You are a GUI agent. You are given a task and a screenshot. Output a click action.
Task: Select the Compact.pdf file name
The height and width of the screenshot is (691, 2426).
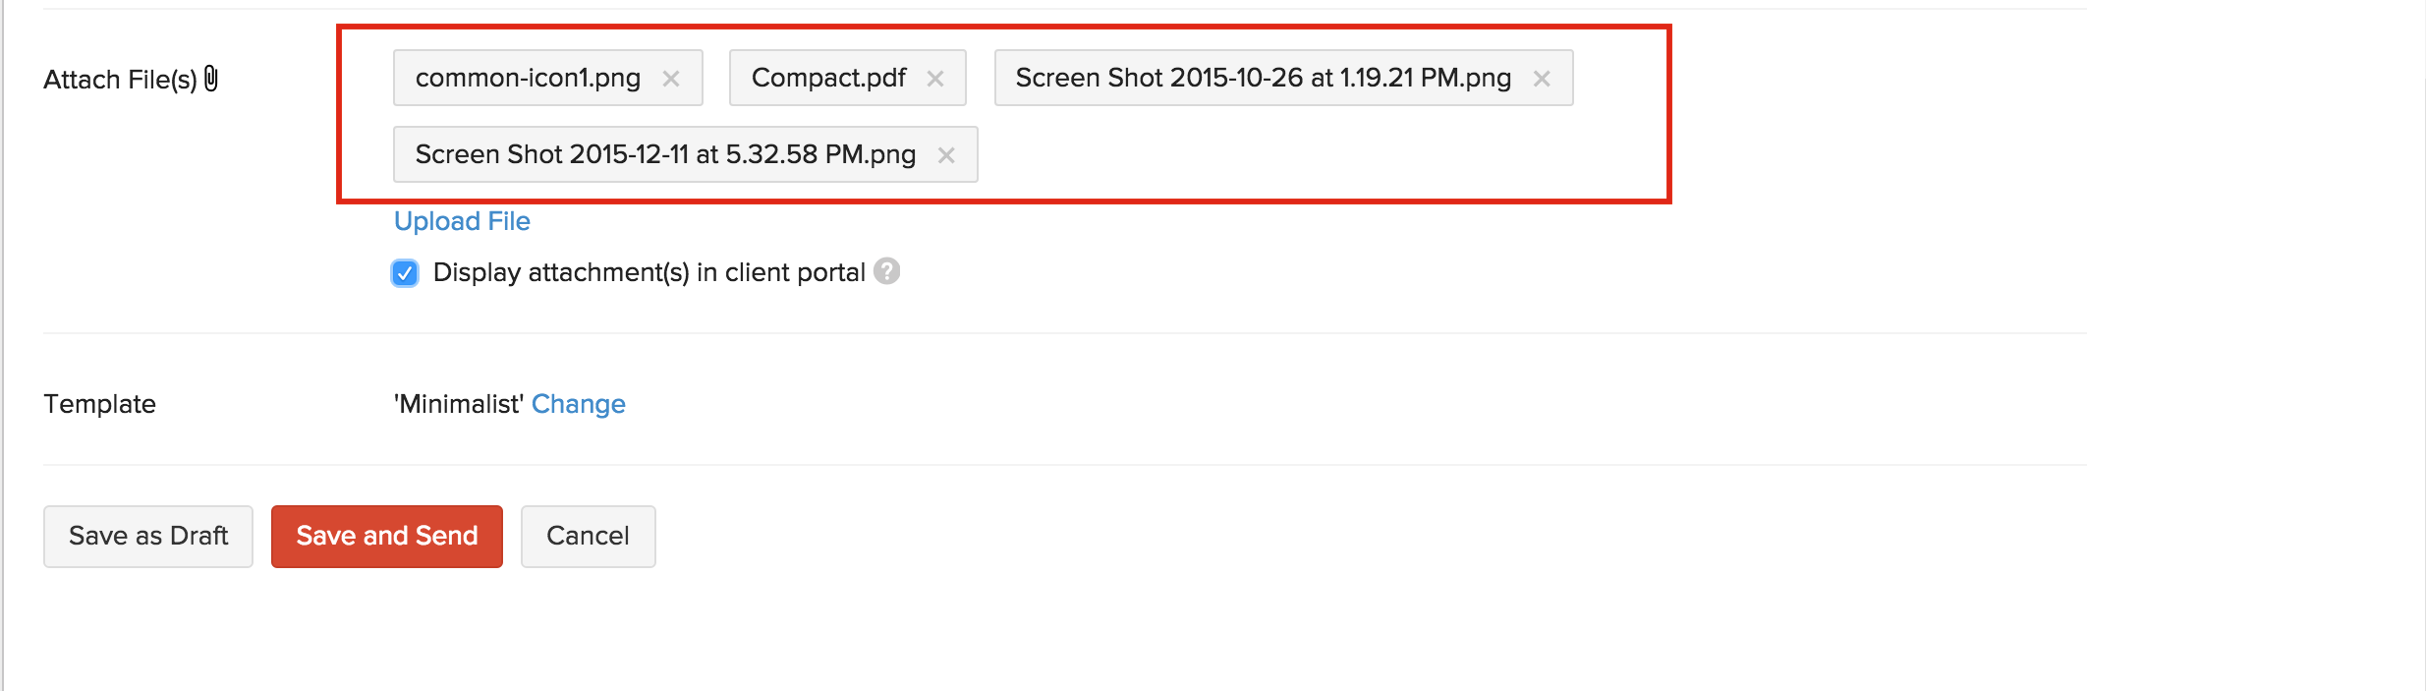828,78
